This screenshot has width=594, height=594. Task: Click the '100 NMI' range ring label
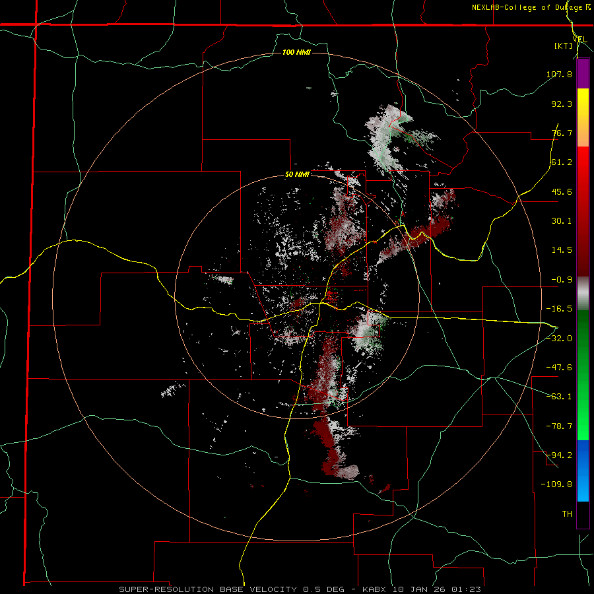tap(296, 52)
